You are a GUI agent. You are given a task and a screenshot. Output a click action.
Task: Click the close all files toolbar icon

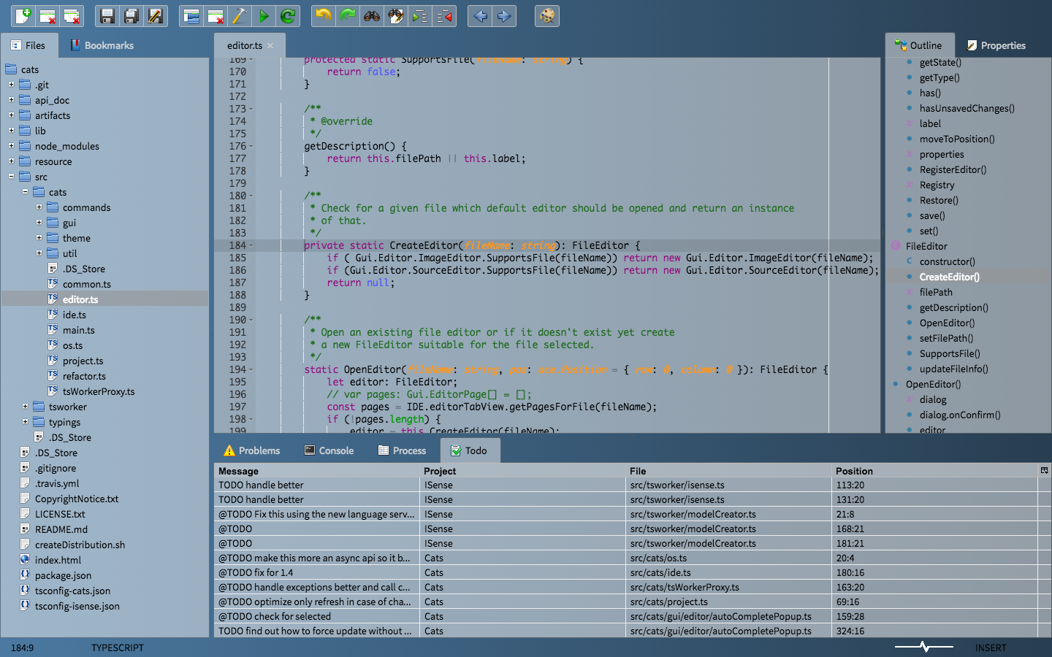(72, 15)
